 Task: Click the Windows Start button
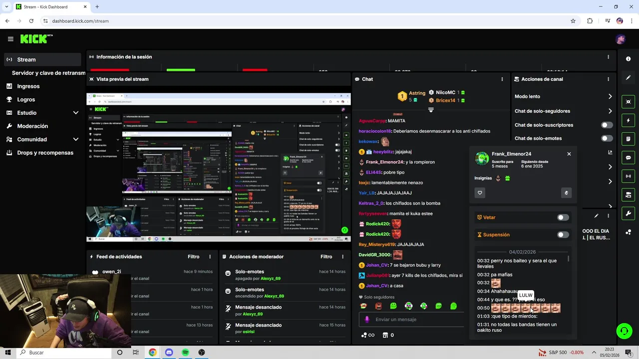click(7, 353)
